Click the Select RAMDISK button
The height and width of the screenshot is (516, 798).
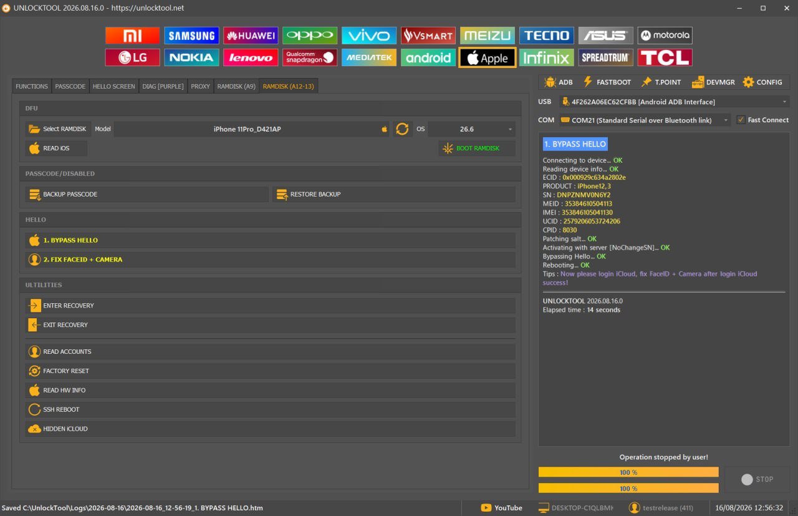click(x=58, y=129)
